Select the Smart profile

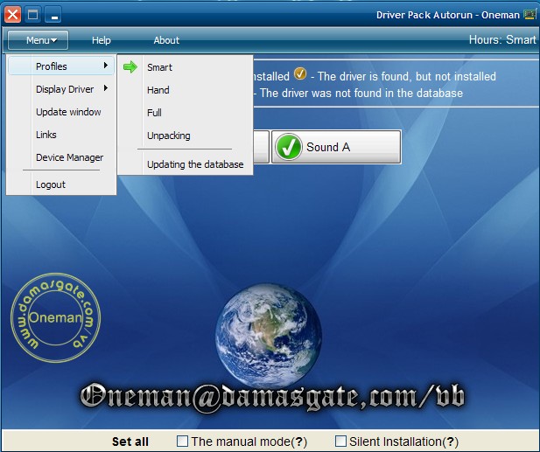click(x=185, y=67)
